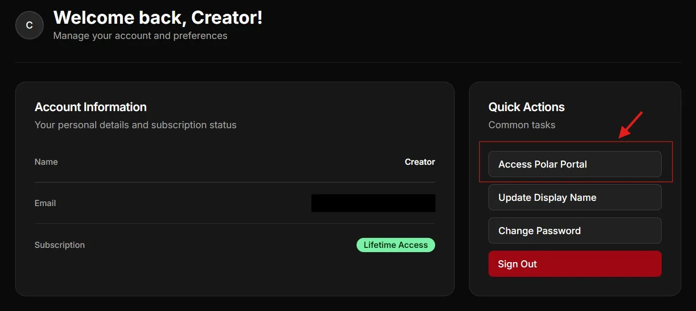The image size is (696, 311).
Task: Click the Subscription row label
Action: (x=60, y=245)
